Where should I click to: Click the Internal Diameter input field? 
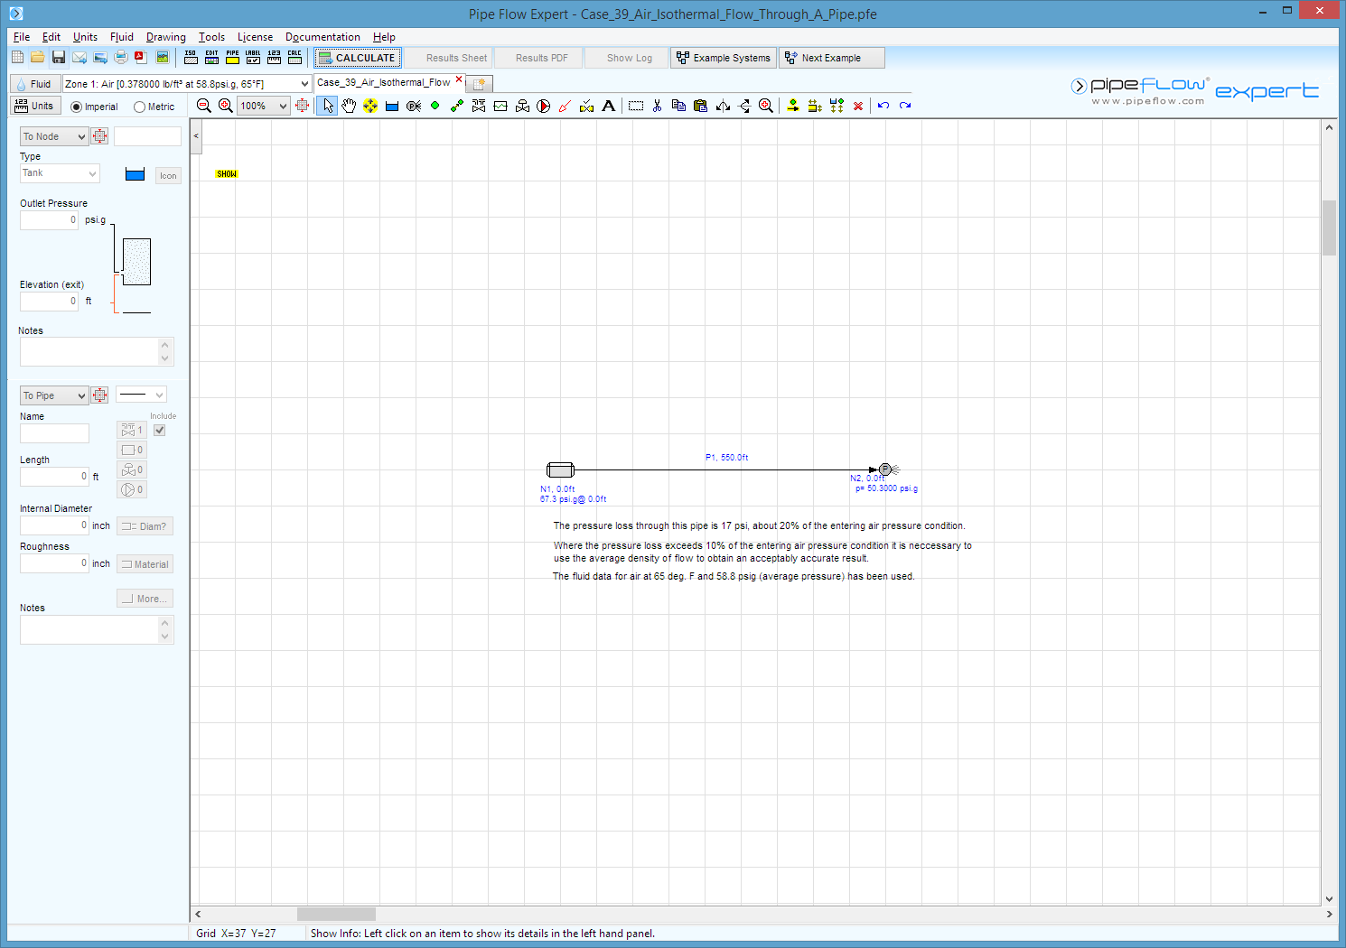(54, 525)
